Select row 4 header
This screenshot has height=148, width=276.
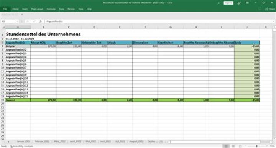3,46
